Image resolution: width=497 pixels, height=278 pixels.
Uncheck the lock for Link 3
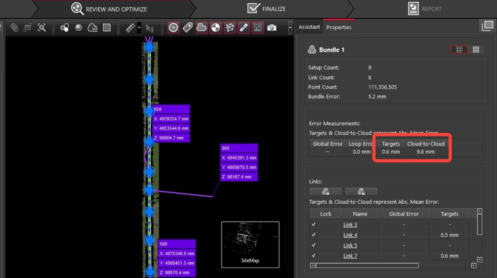(314, 225)
